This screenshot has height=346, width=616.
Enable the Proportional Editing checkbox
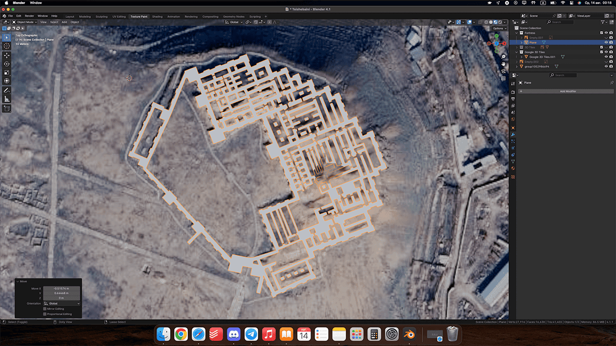coord(45,314)
